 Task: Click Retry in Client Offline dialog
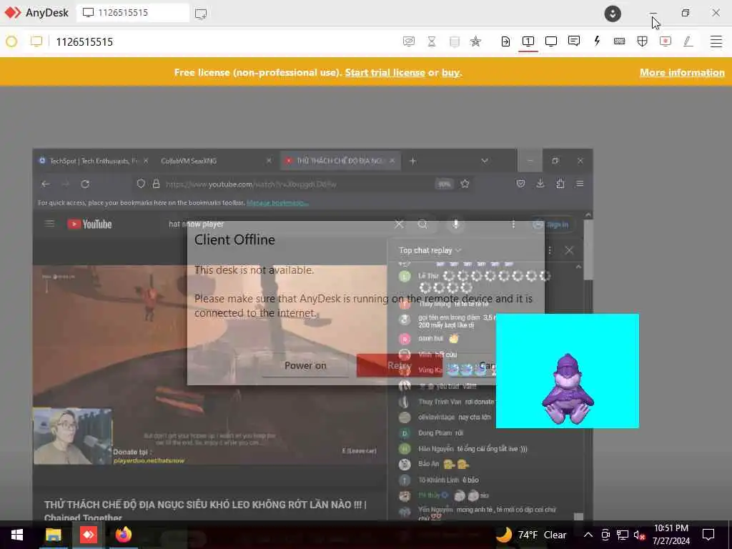click(x=399, y=365)
